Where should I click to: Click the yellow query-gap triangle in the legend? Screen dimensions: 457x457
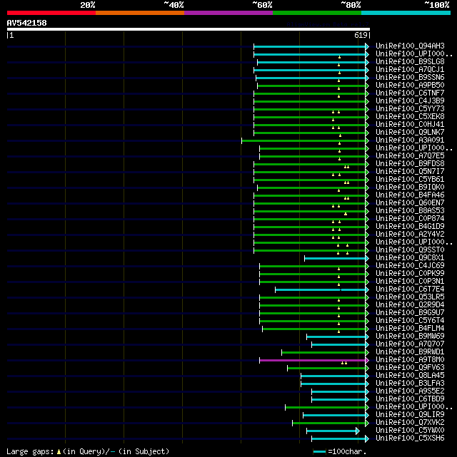point(59,452)
